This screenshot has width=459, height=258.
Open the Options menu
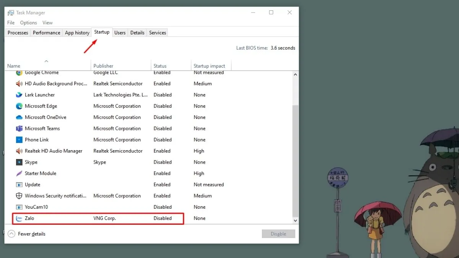[28, 23]
